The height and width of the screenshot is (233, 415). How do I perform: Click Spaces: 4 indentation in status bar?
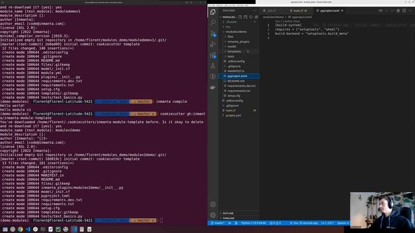(343, 223)
